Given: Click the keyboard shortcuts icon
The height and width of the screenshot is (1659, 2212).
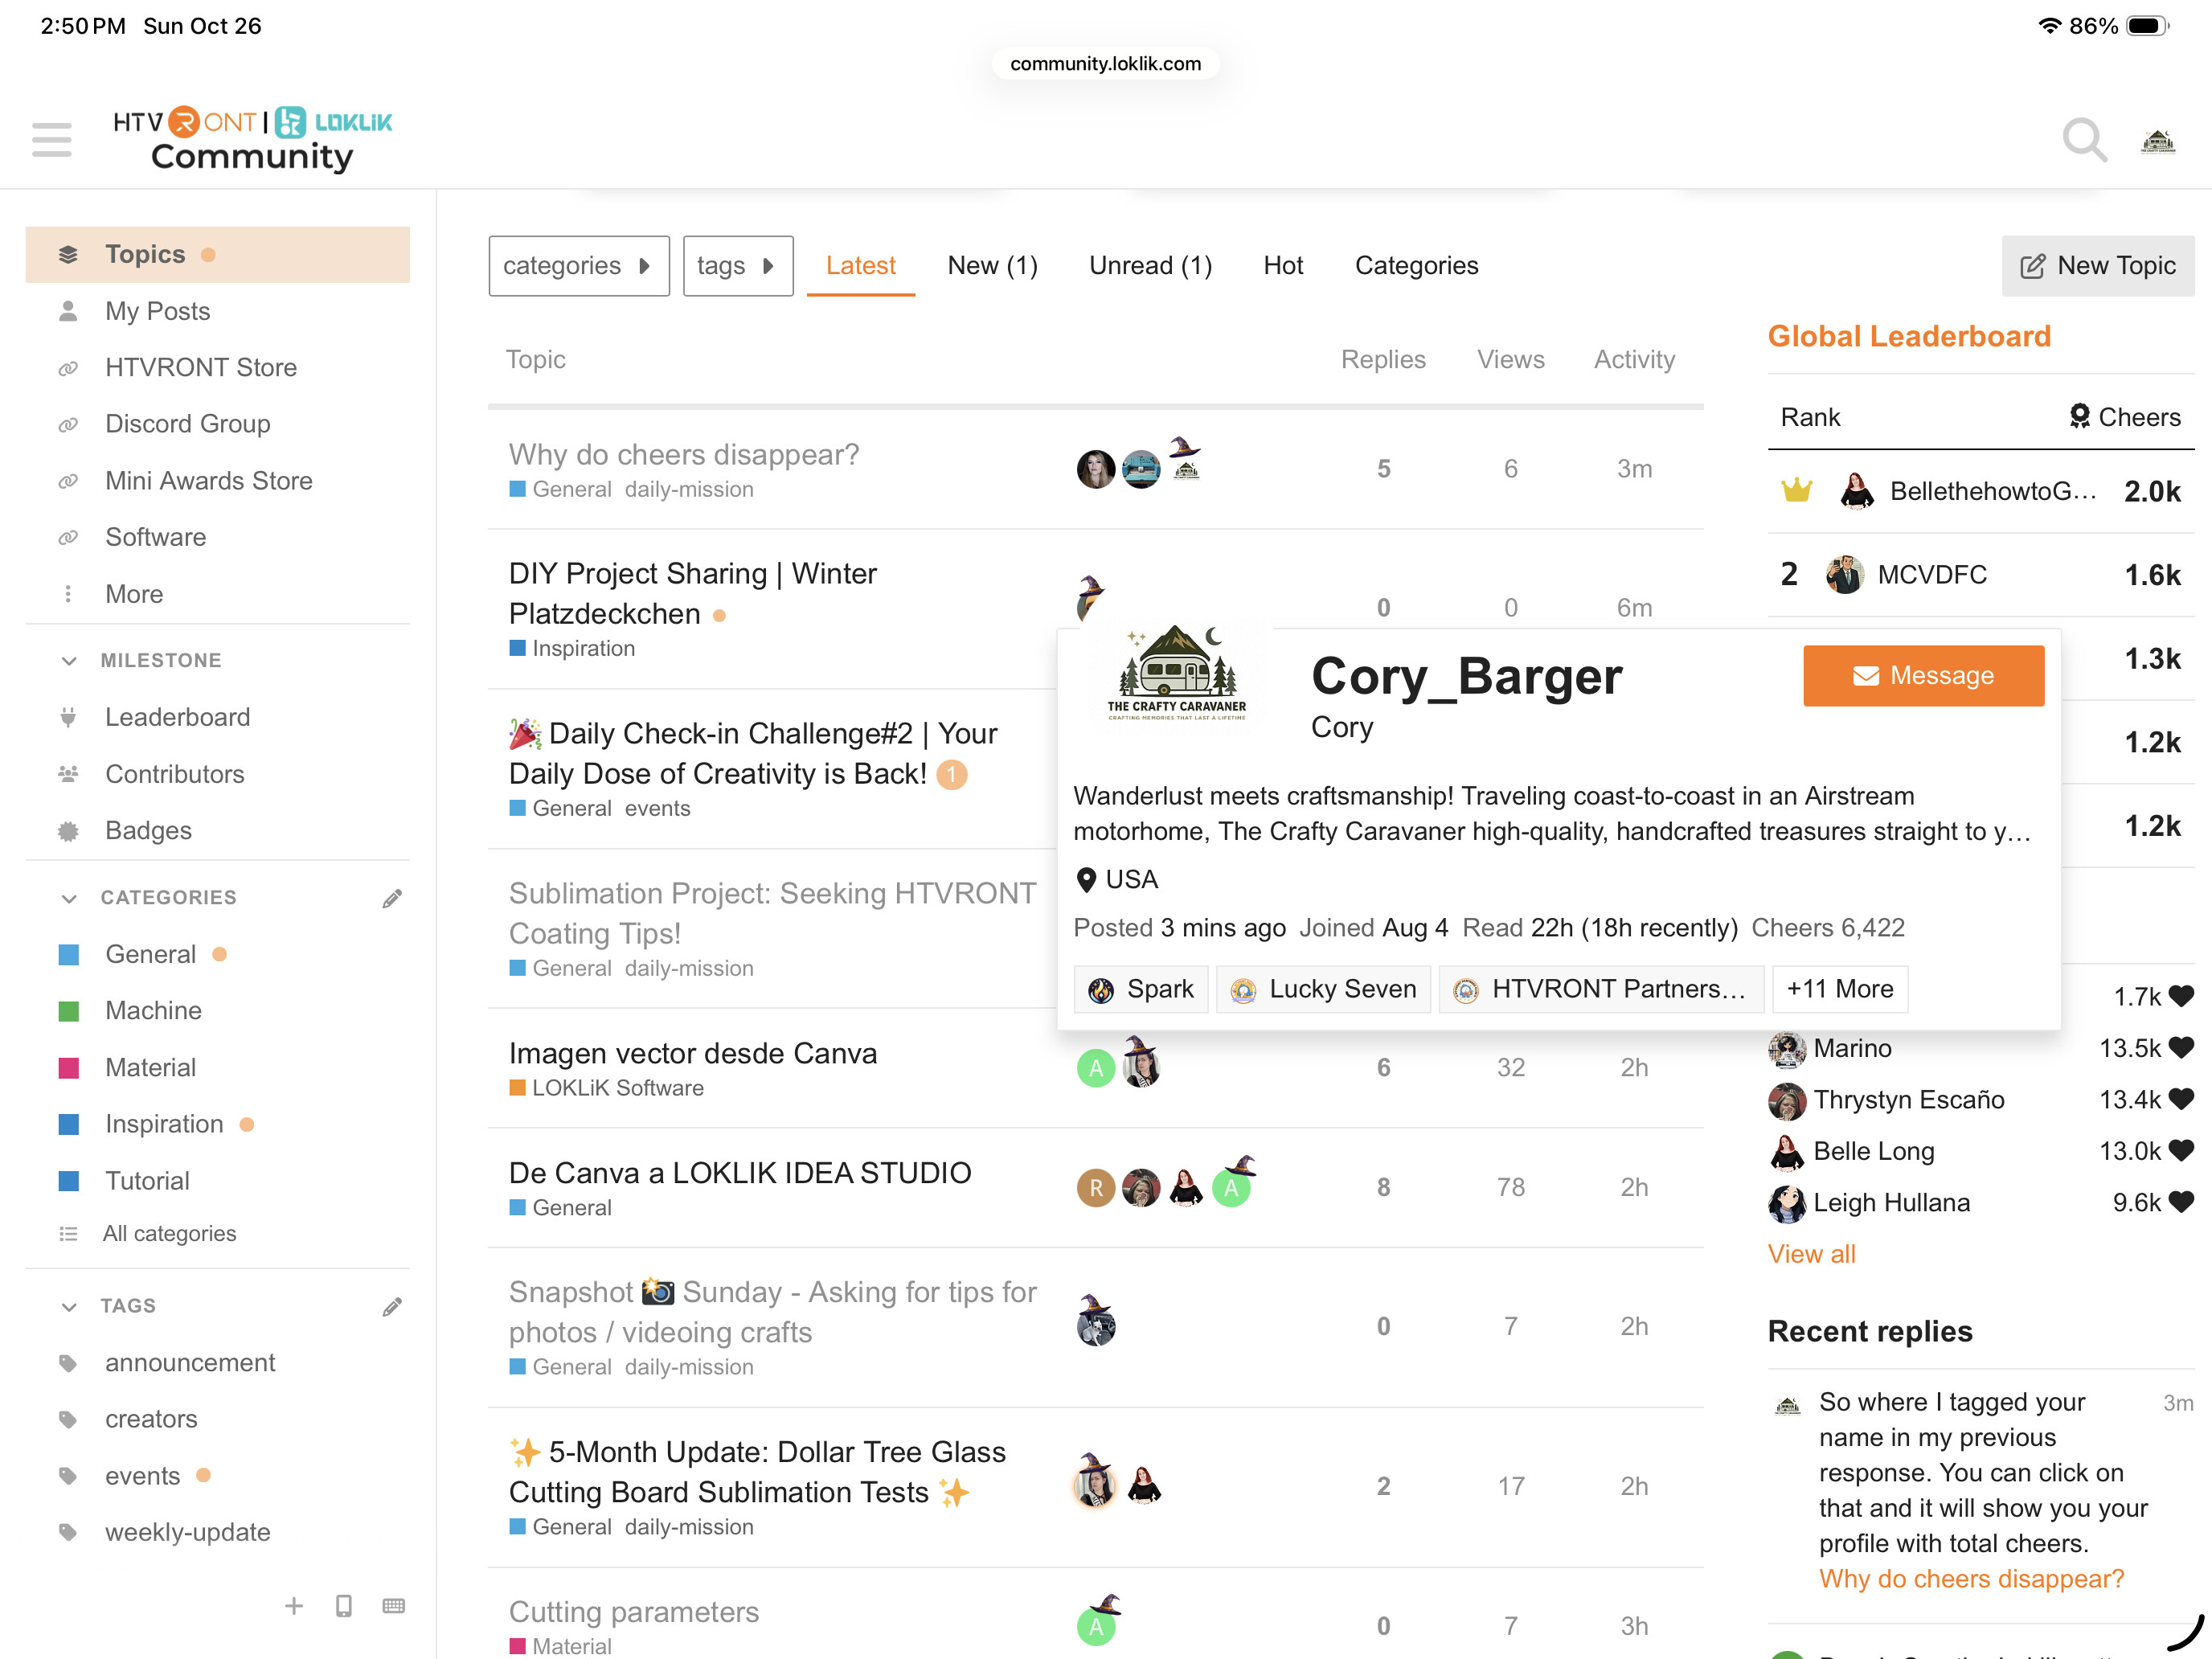Looking at the screenshot, I should click(394, 1606).
